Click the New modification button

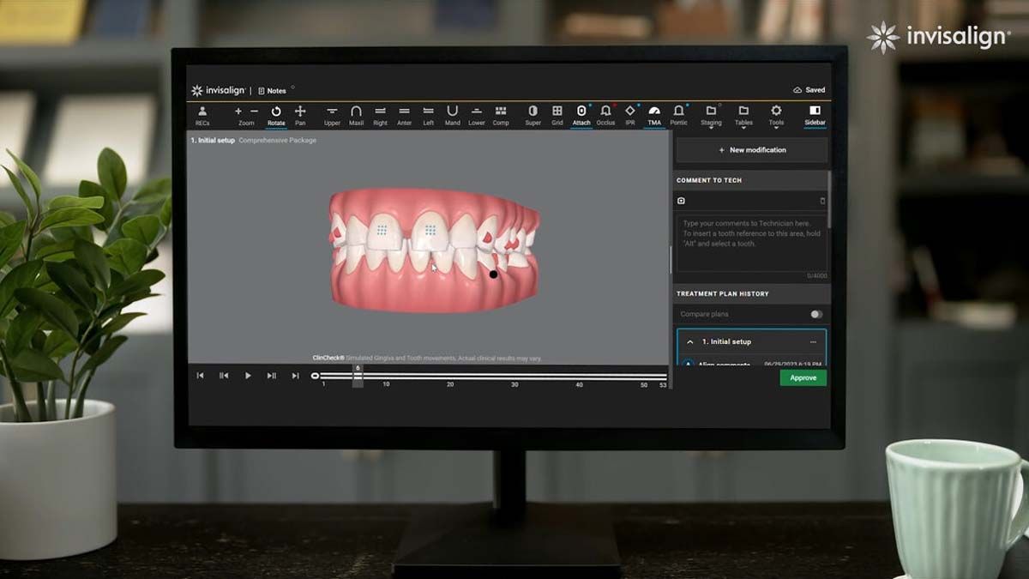[752, 150]
